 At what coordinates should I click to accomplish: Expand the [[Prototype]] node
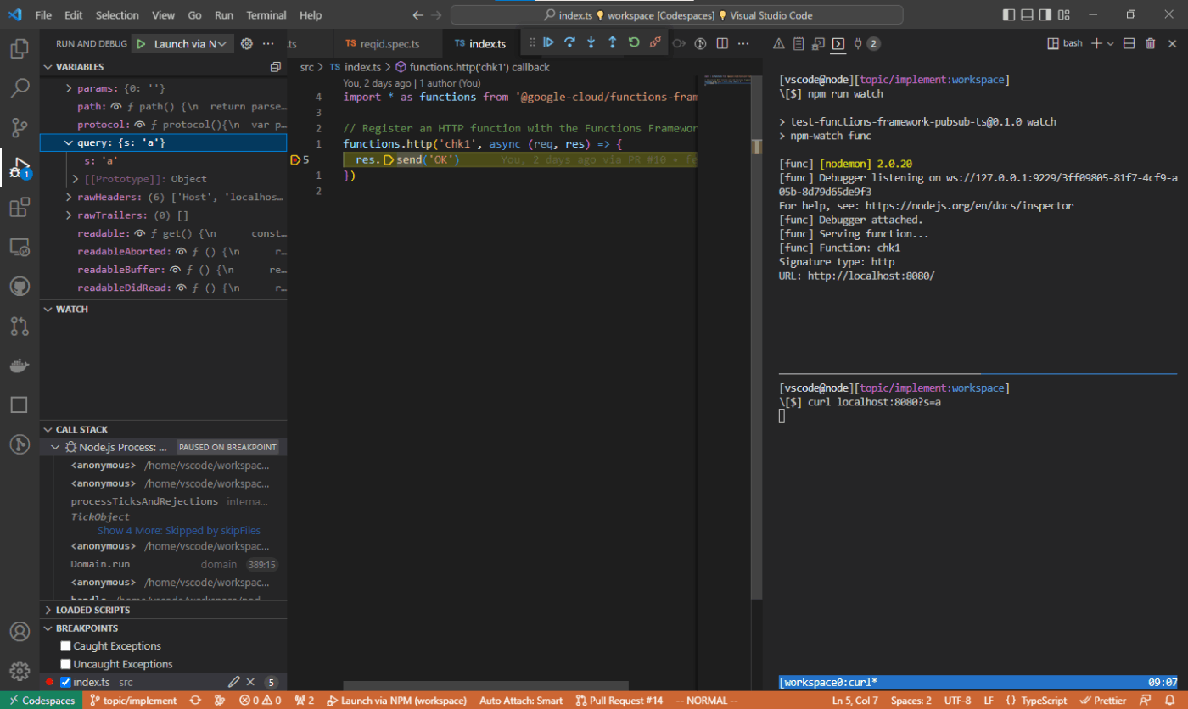76,179
